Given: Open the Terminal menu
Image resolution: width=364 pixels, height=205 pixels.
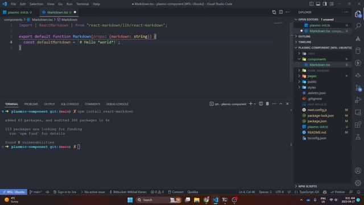Looking at the screenshot, I should pyautogui.click(x=82, y=4).
